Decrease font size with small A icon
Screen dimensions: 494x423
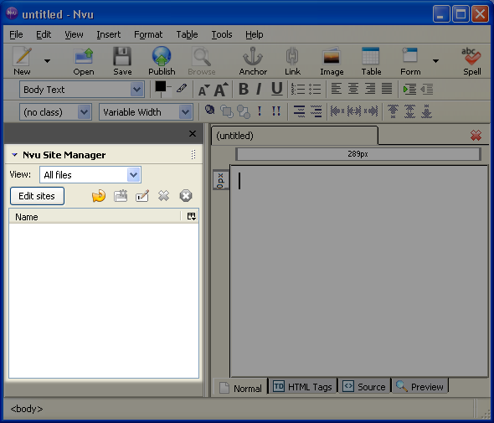point(203,90)
